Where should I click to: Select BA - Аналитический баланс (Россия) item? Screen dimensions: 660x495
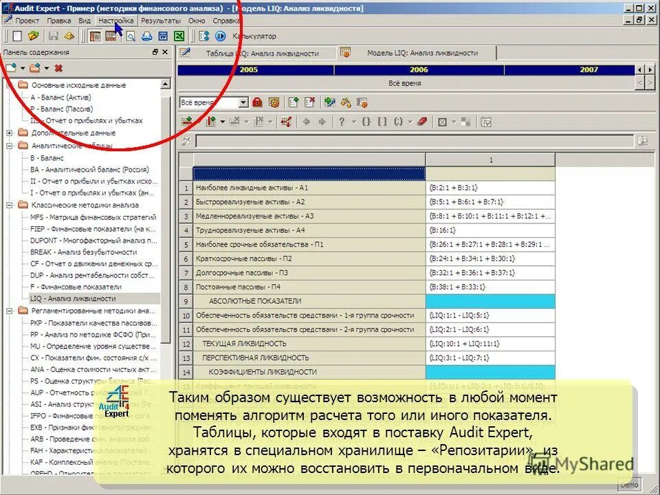(x=89, y=170)
